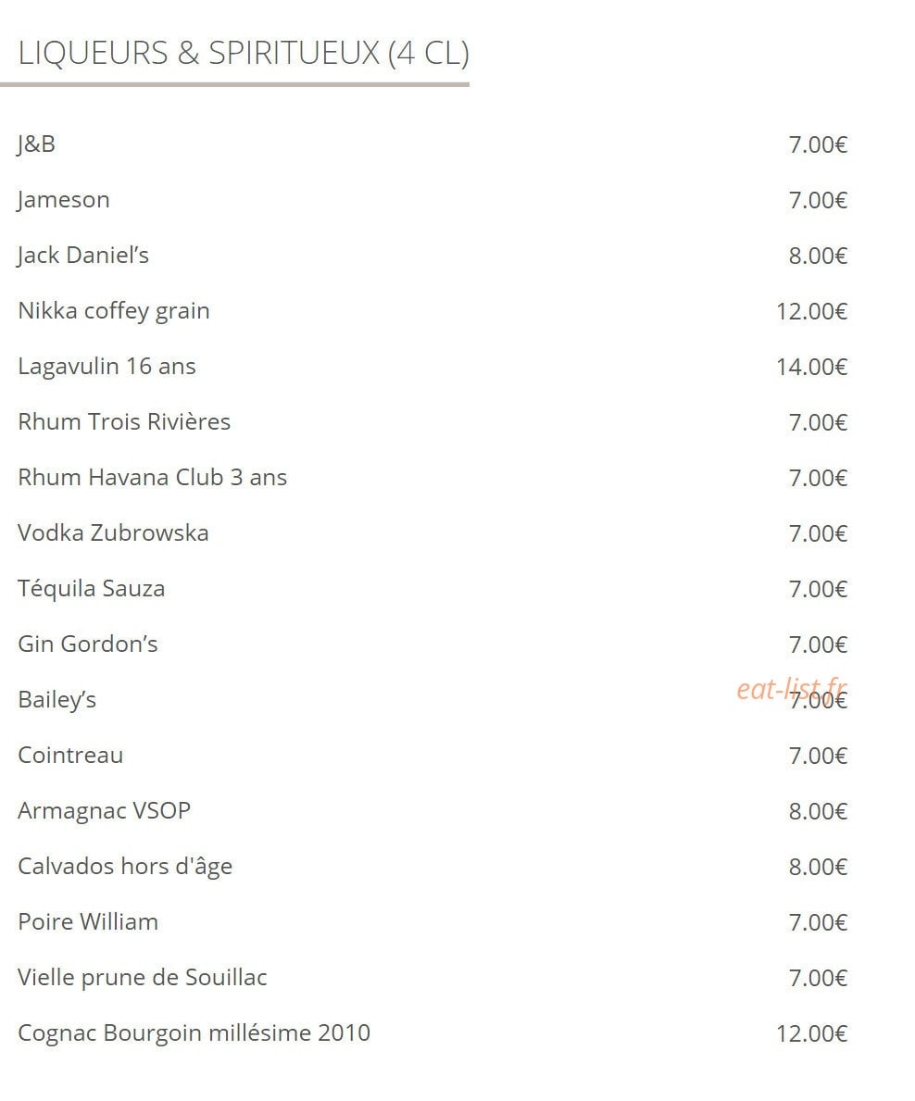Image resolution: width=915 pixels, height=1101 pixels.
Task: Select Cointreau item
Action: 70,756
